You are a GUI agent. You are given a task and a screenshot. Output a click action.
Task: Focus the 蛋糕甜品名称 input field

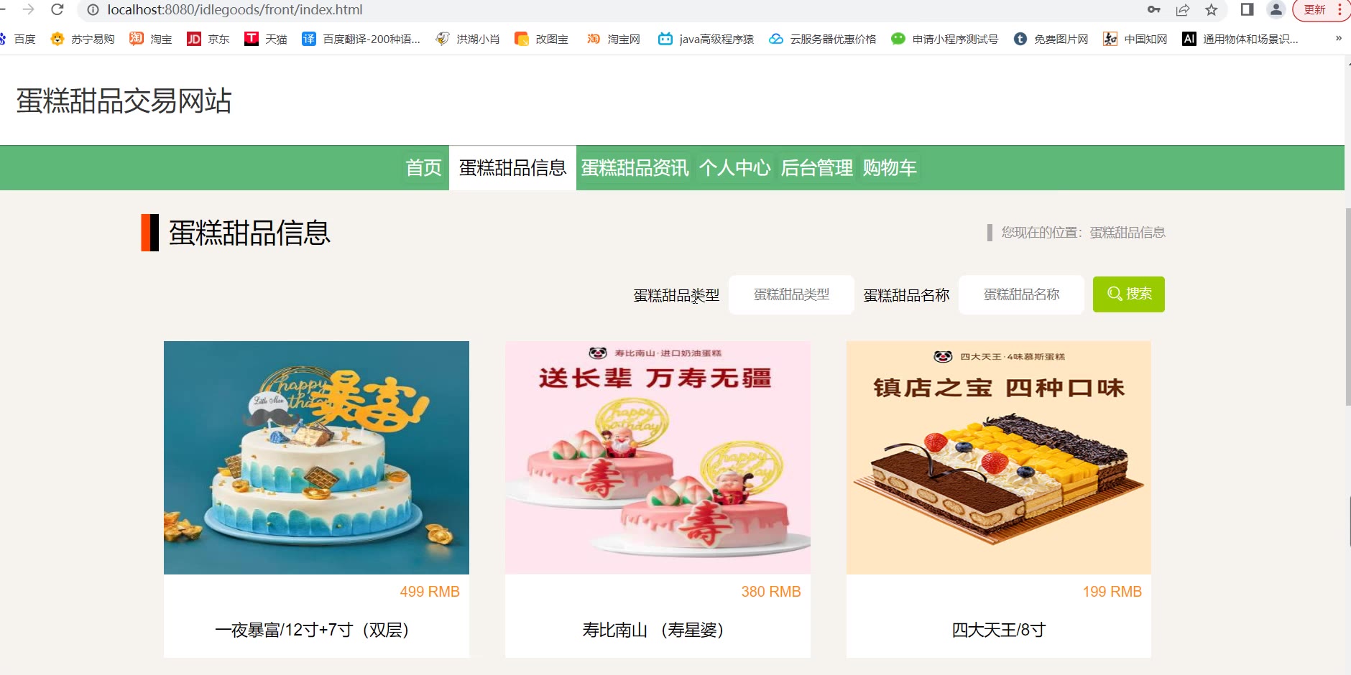pos(1021,294)
